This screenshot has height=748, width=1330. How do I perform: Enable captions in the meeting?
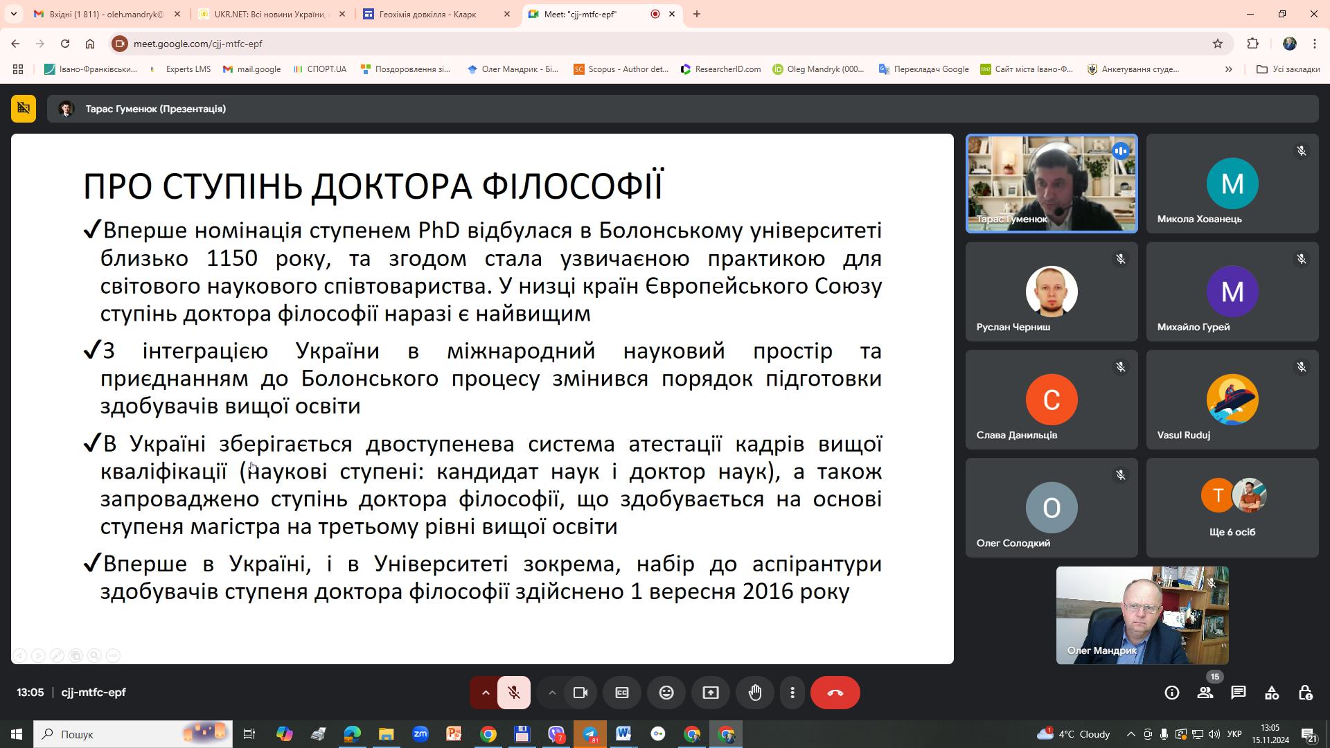(x=622, y=693)
